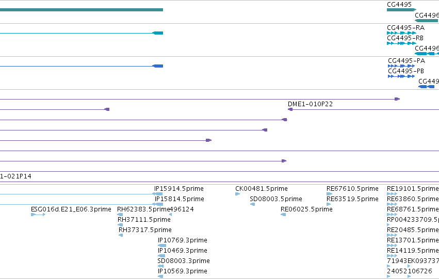Screen dimensions: 439x279
Task: Click the IP15814.5prime EST label
Action: [180, 199]
